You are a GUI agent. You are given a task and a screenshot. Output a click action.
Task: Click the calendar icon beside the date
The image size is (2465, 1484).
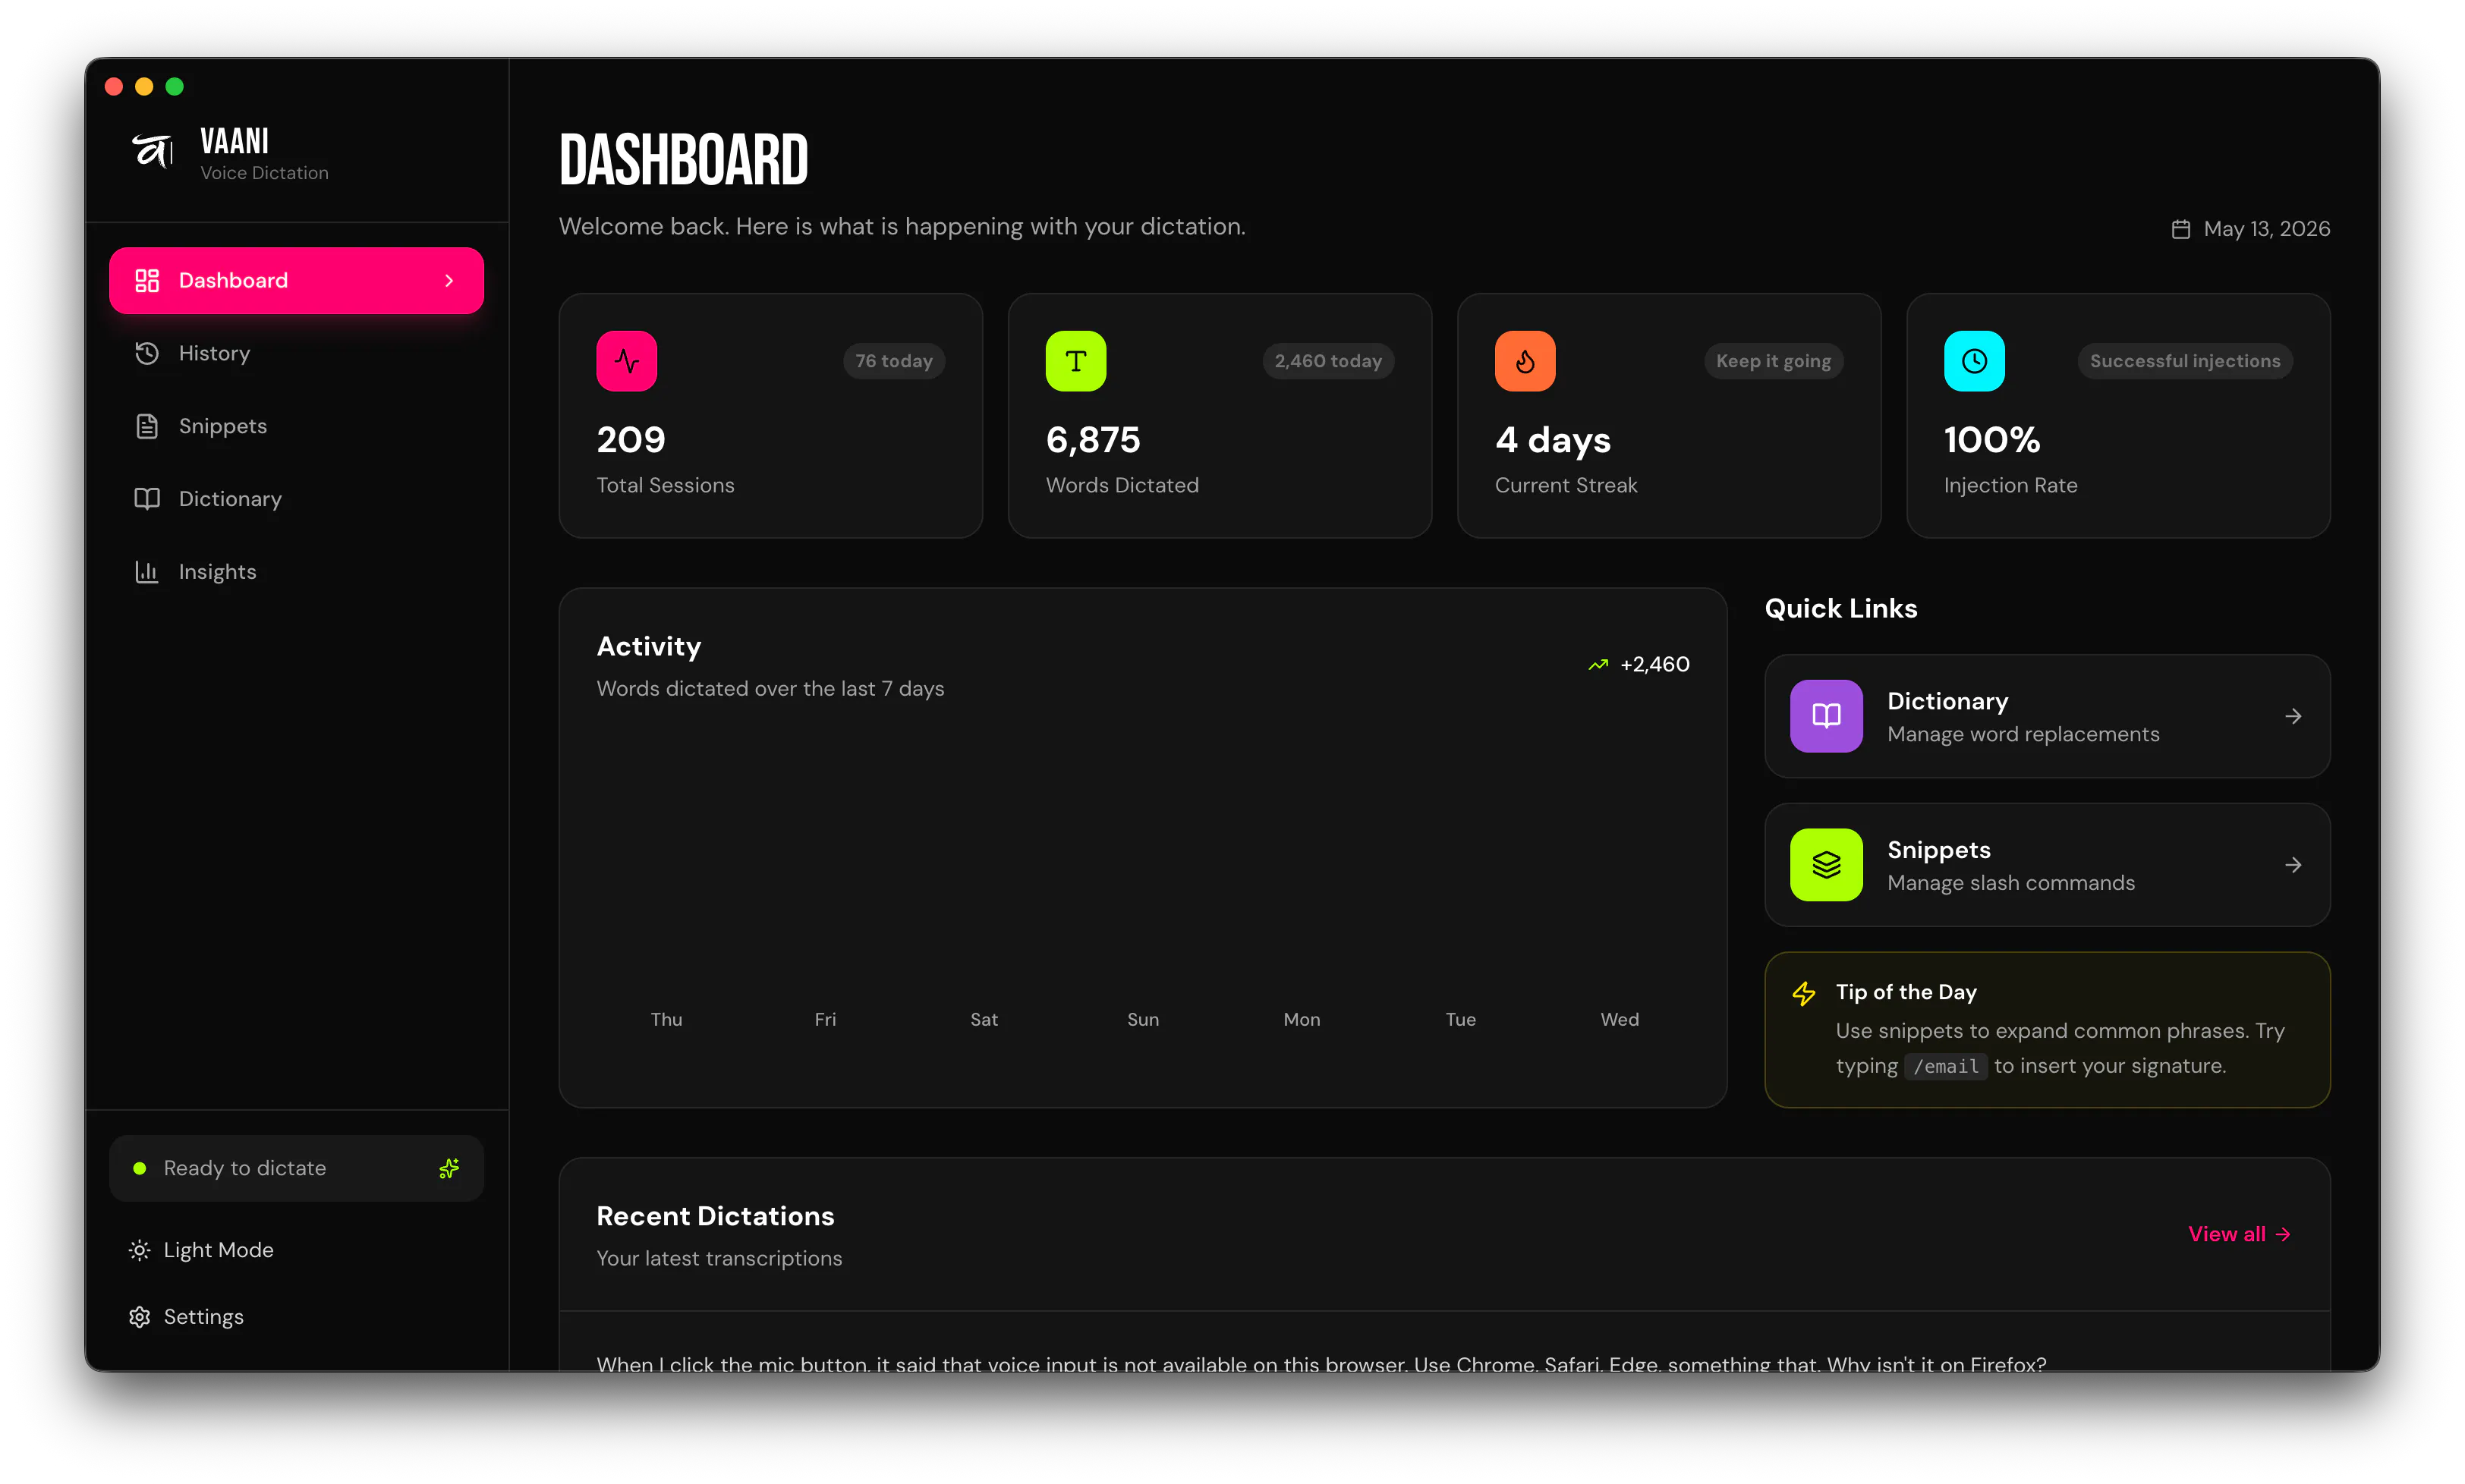[x=2181, y=229]
